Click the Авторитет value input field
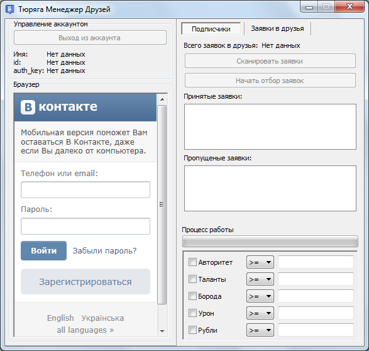This screenshot has width=369, height=351. 316,262
